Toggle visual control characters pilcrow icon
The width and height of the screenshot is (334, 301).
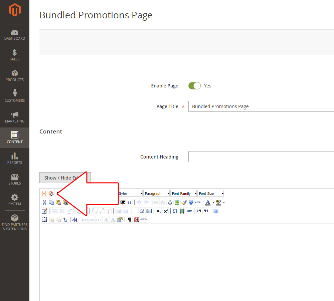click(x=130, y=220)
